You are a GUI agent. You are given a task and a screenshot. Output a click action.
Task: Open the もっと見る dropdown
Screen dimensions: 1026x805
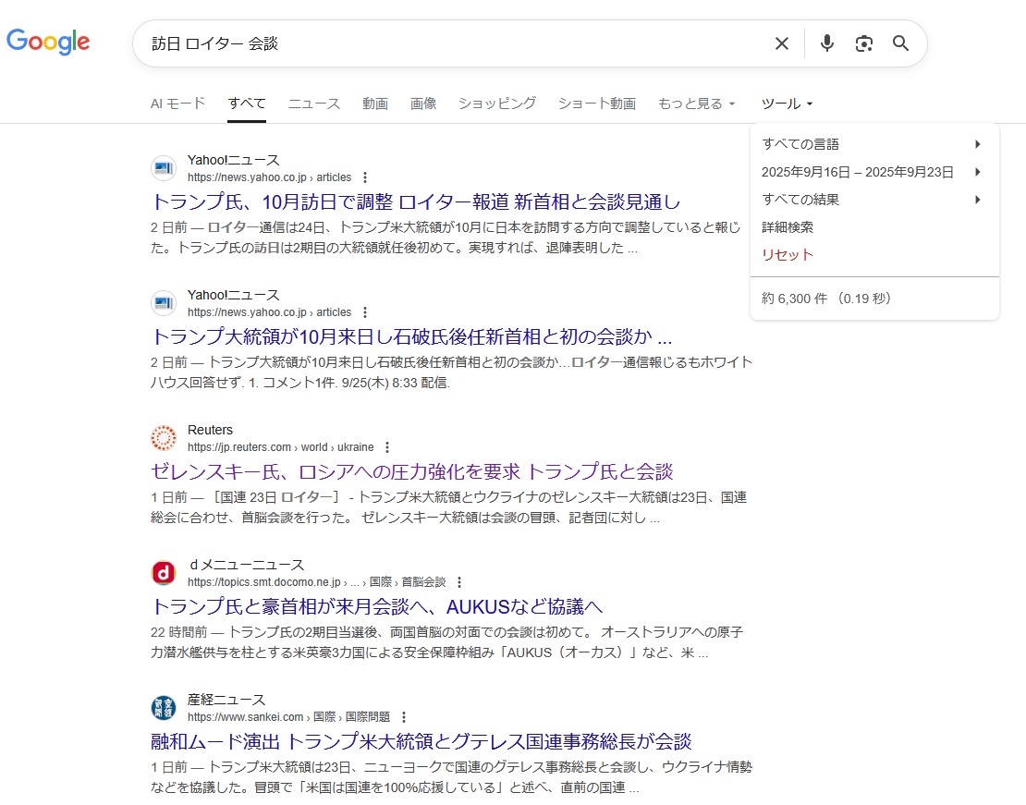696,104
